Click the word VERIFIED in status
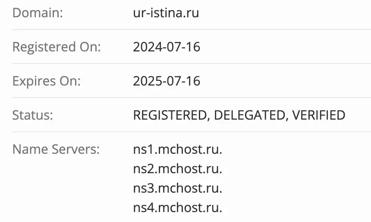Image resolution: width=371 pixels, height=222 pixels. (x=319, y=115)
